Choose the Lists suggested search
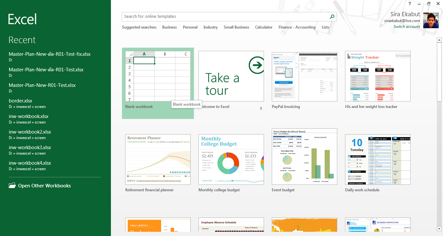443x236 pixels. (x=325, y=27)
